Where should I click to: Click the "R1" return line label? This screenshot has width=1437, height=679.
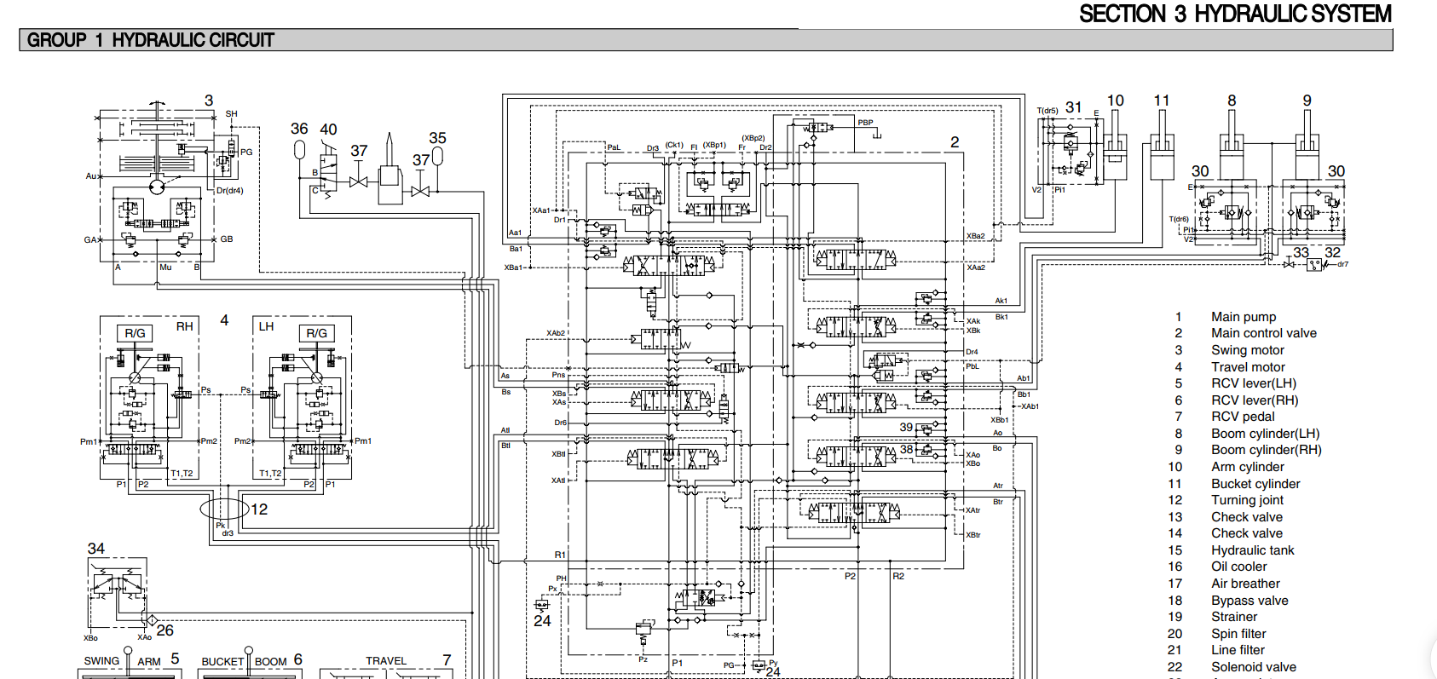(560, 555)
